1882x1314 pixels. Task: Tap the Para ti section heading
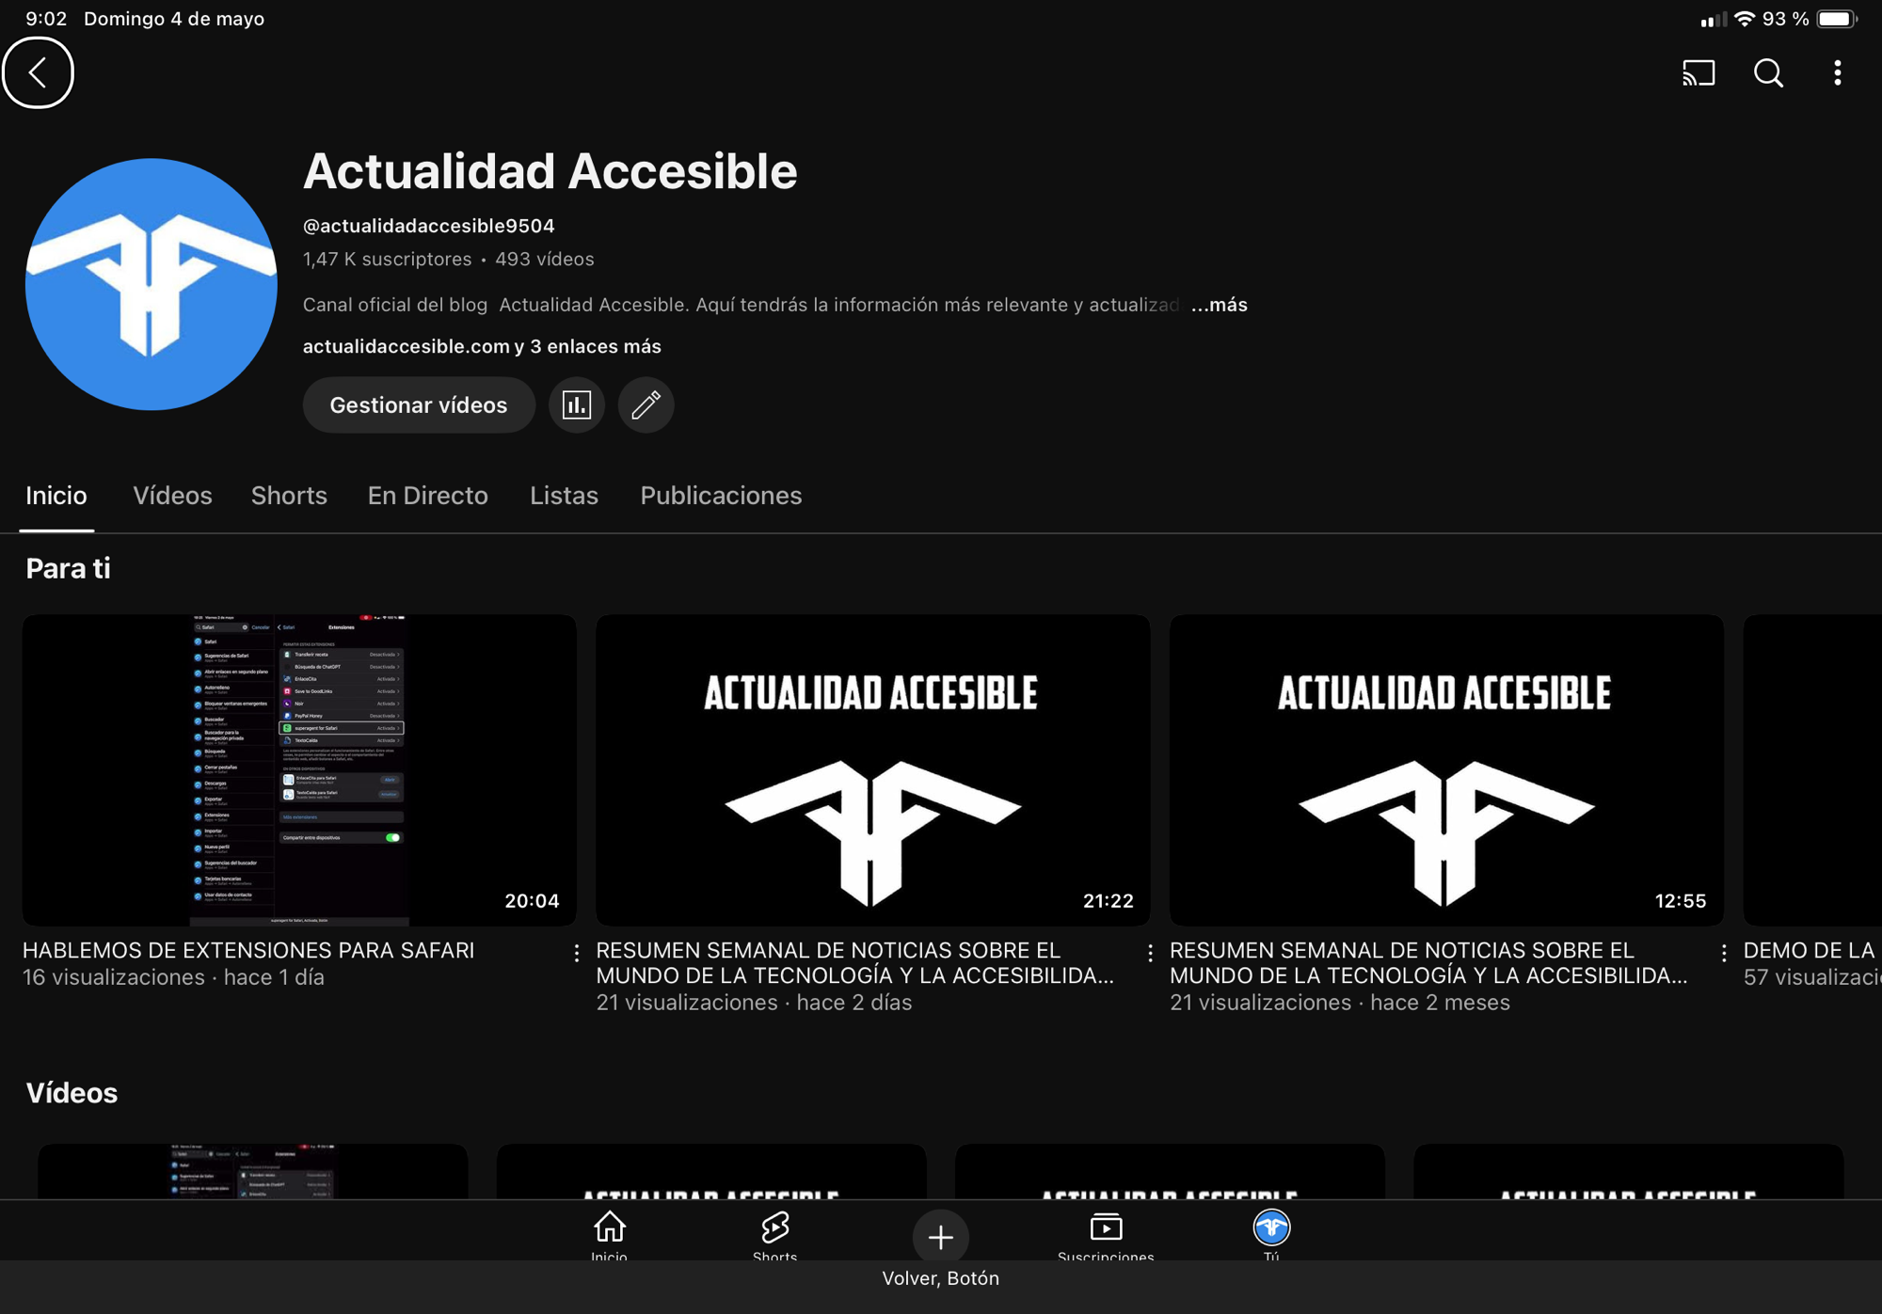pos(68,568)
